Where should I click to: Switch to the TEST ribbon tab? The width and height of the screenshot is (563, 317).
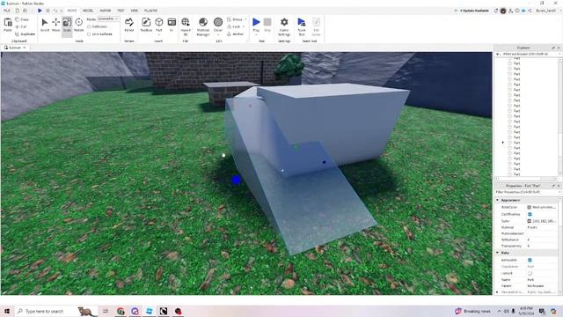(x=121, y=11)
